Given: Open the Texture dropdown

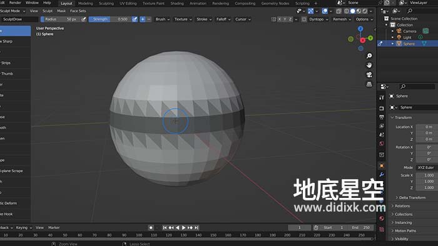Looking at the screenshot, I should pyautogui.click(x=183, y=19).
